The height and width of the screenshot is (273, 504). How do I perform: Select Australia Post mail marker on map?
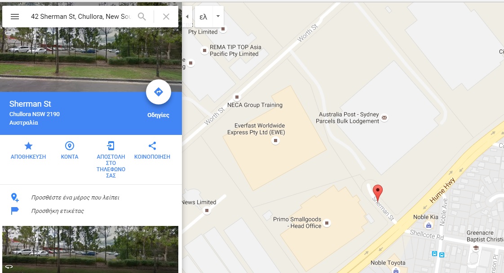[x=384, y=118]
